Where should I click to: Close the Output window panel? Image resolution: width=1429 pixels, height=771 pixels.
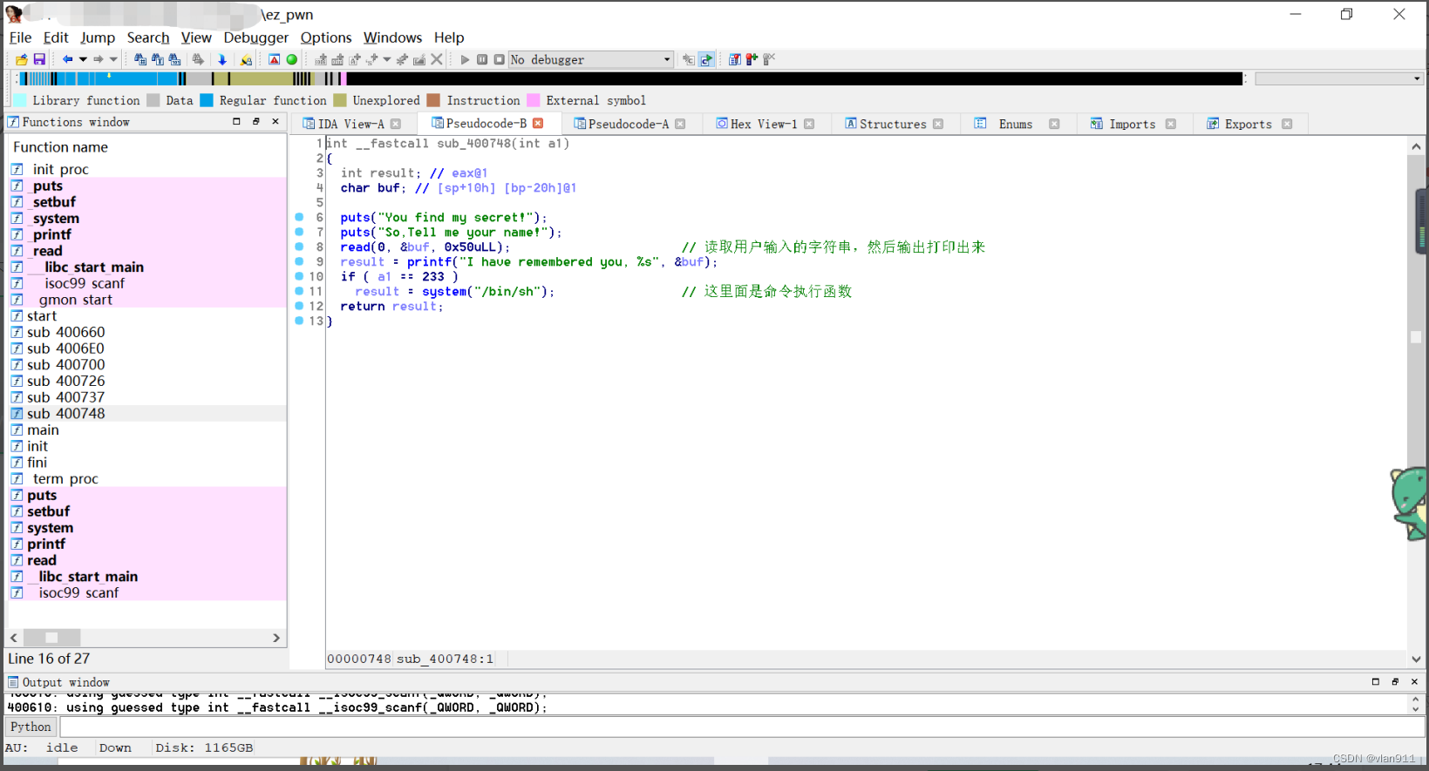click(x=1414, y=682)
